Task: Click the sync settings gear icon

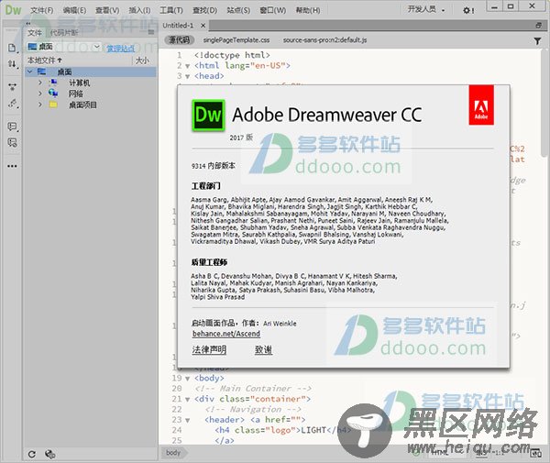Action: (467, 10)
